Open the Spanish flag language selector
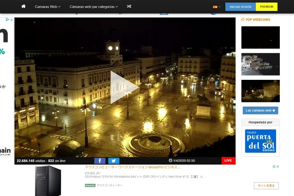This screenshot has height=196, width=294. 216,7
